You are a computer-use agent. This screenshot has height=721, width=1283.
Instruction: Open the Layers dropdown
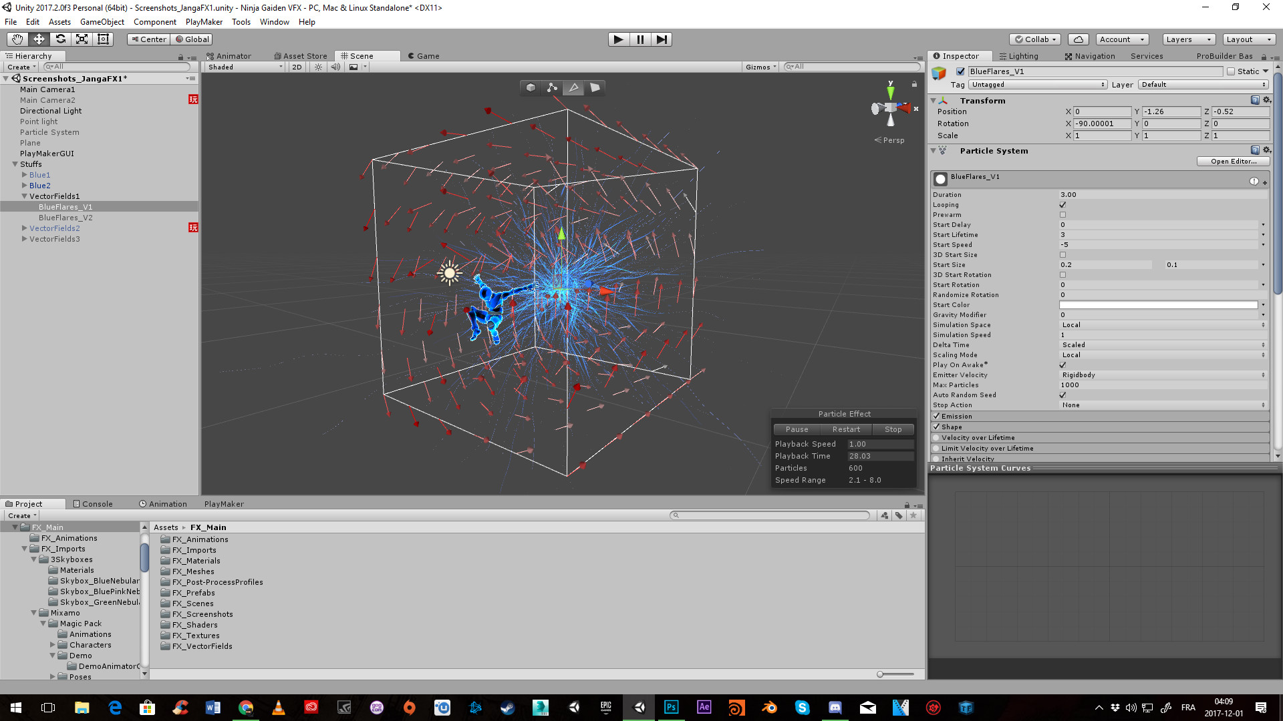(1188, 39)
